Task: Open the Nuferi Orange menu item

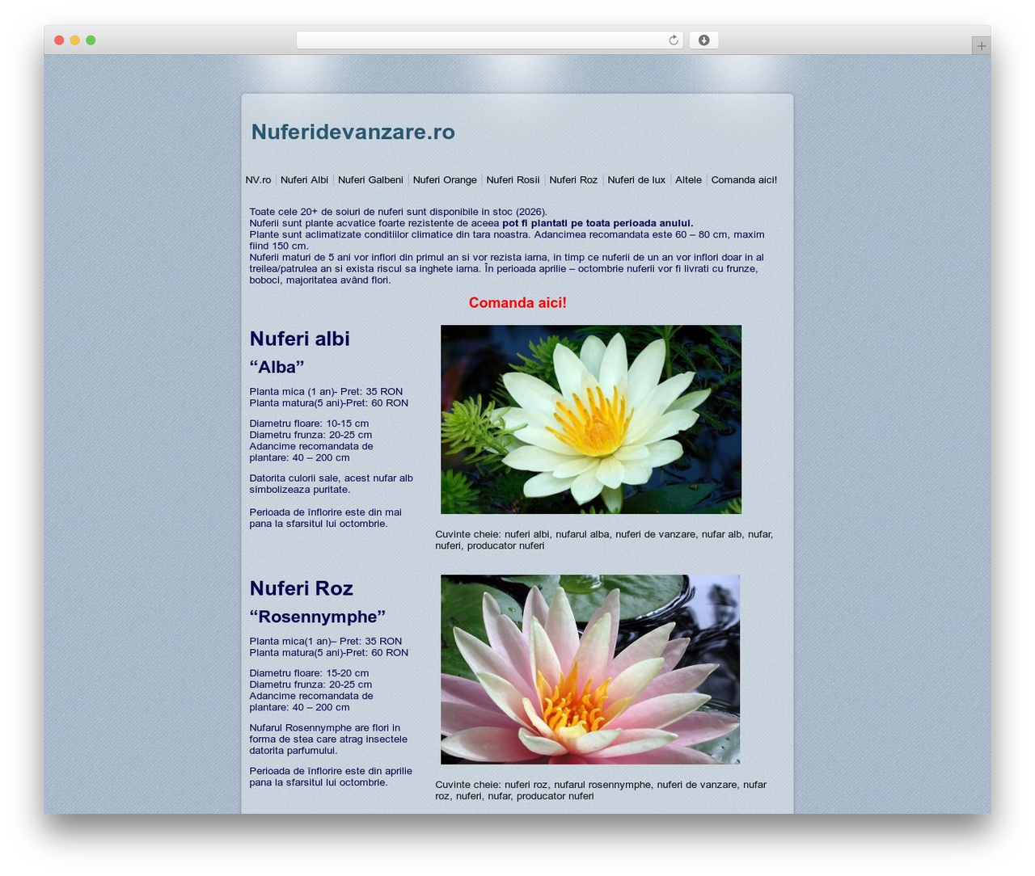Action: point(445,180)
